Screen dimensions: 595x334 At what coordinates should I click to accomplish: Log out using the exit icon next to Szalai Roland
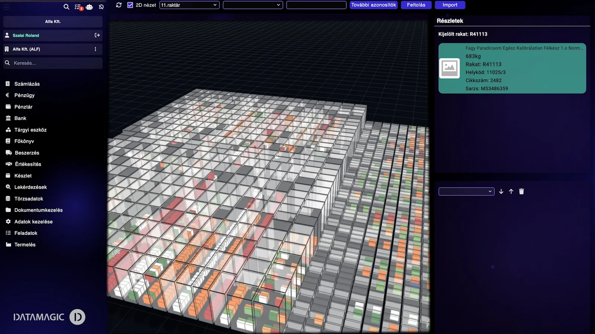97,35
